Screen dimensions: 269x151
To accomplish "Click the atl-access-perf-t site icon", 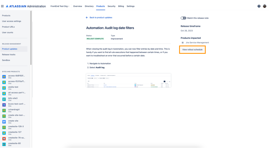I will (x=4, y=94).
